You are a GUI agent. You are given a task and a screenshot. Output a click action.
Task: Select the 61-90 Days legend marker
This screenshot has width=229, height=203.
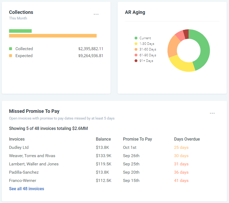coord(136,55)
